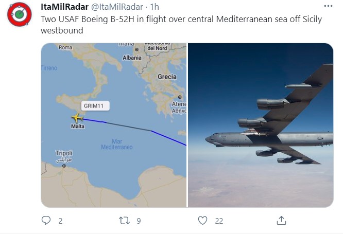This screenshot has width=343, height=235.
Task: Like the tweet with heart icon
Action: (x=202, y=221)
